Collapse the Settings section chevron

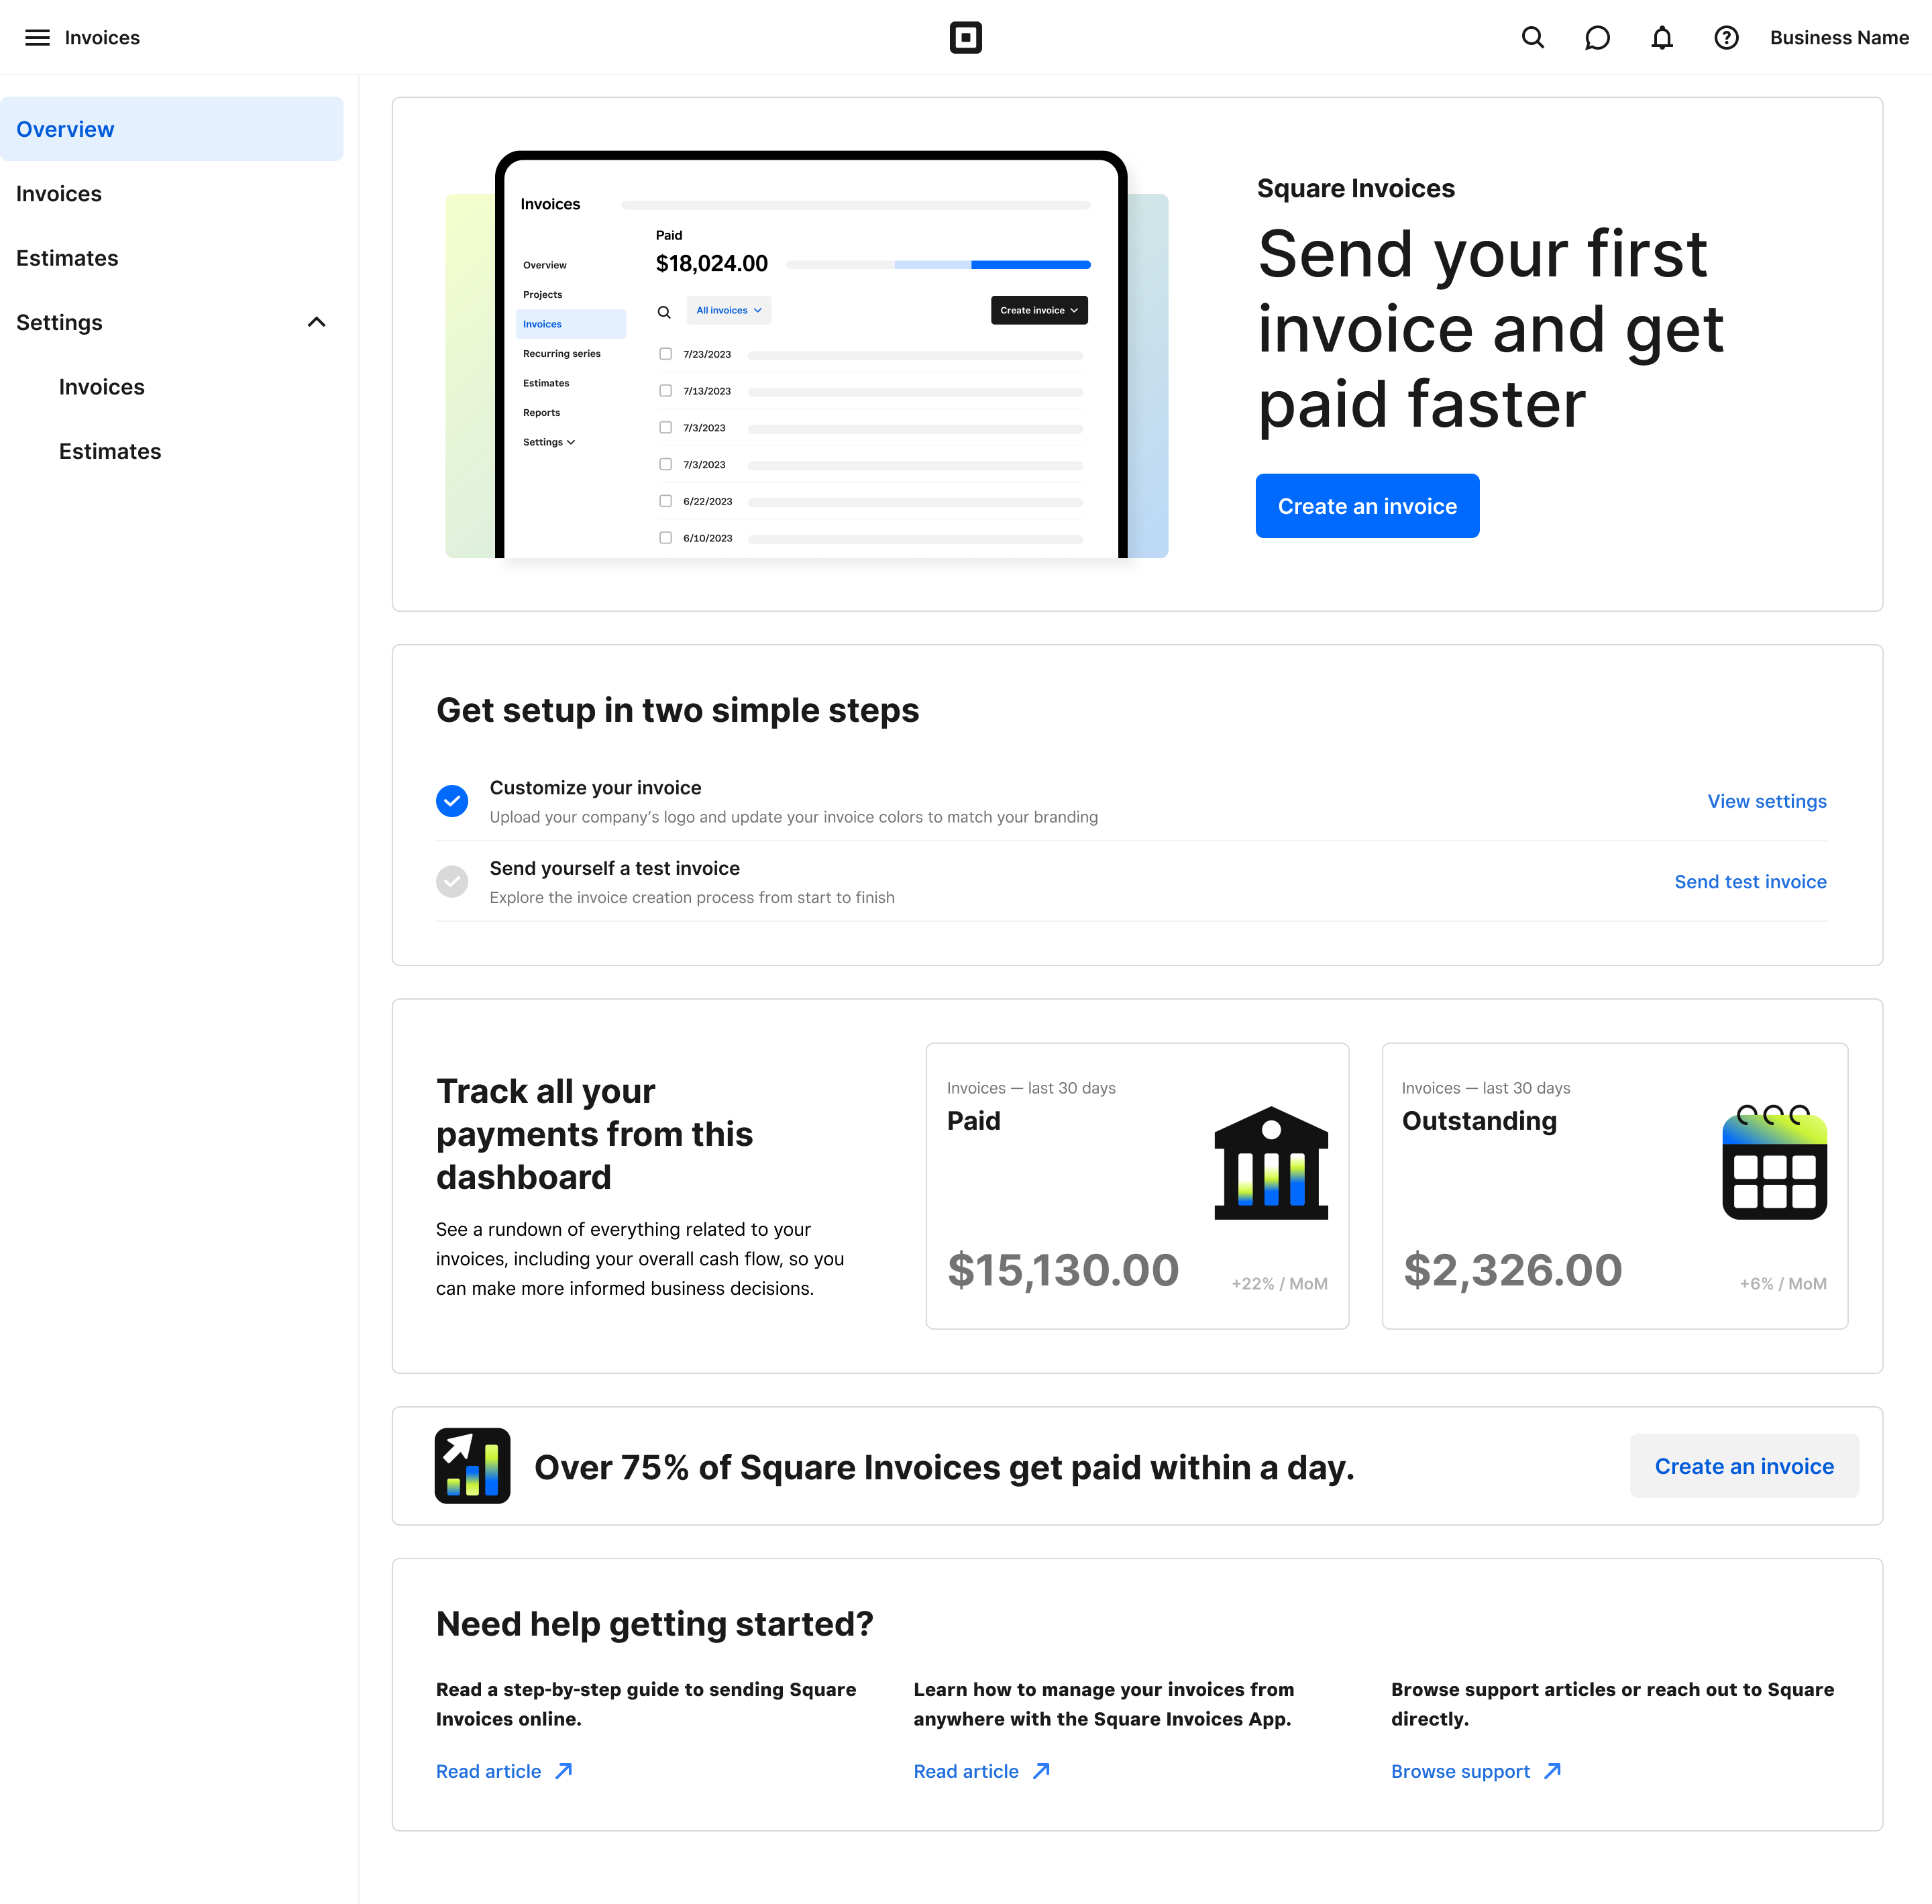tap(316, 322)
